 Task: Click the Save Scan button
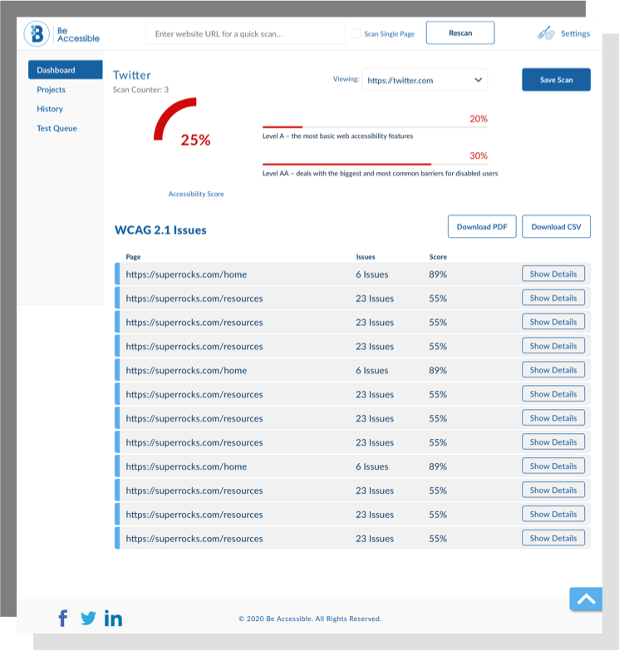point(556,80)
